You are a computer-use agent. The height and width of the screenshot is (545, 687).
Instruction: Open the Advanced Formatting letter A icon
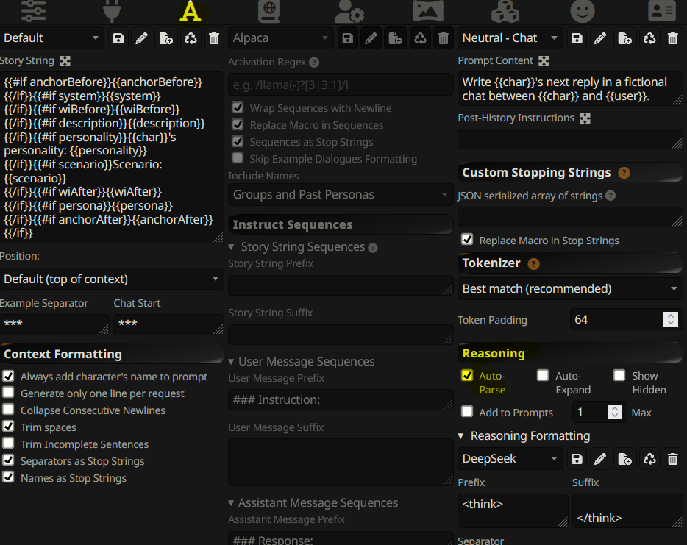191,11
